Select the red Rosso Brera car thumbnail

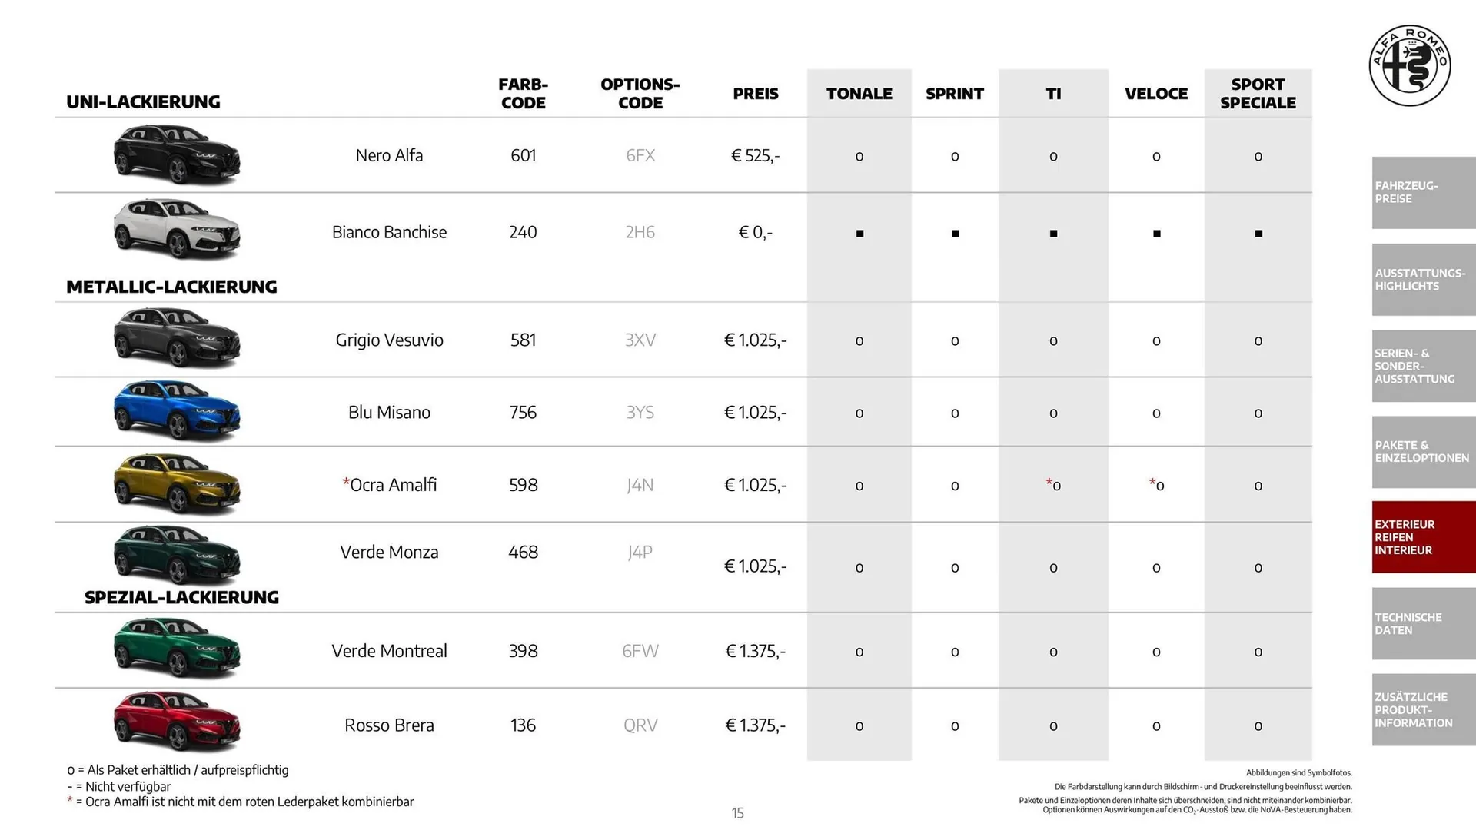pyautogui.click(x=177, y=721)
